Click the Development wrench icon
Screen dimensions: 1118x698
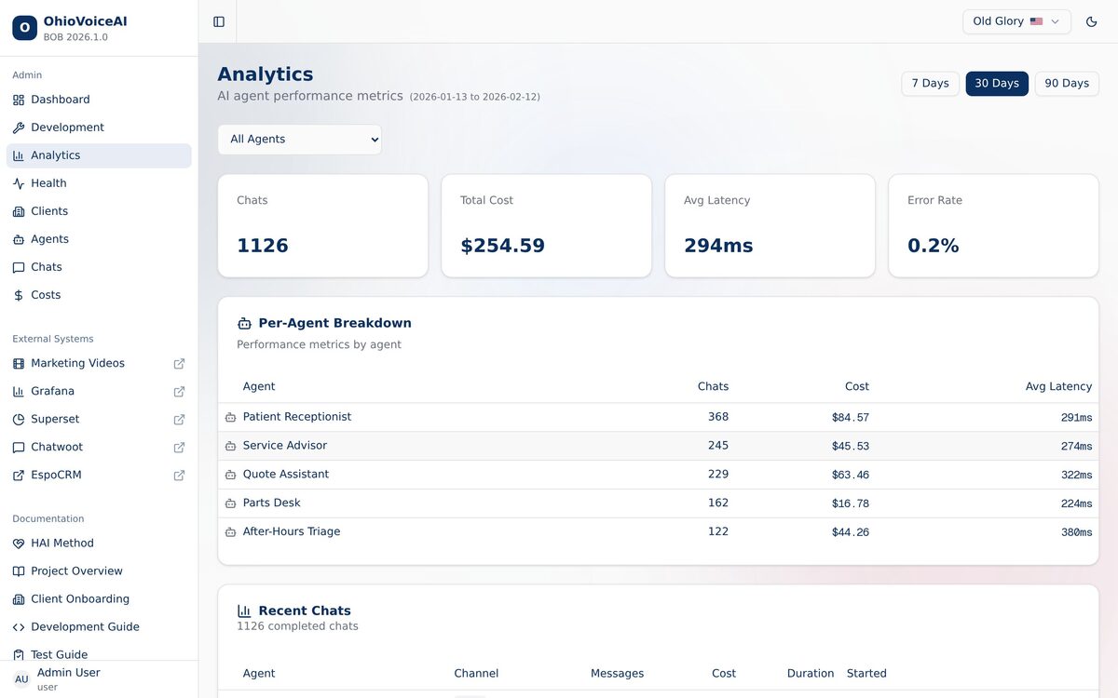click(19, 128)
